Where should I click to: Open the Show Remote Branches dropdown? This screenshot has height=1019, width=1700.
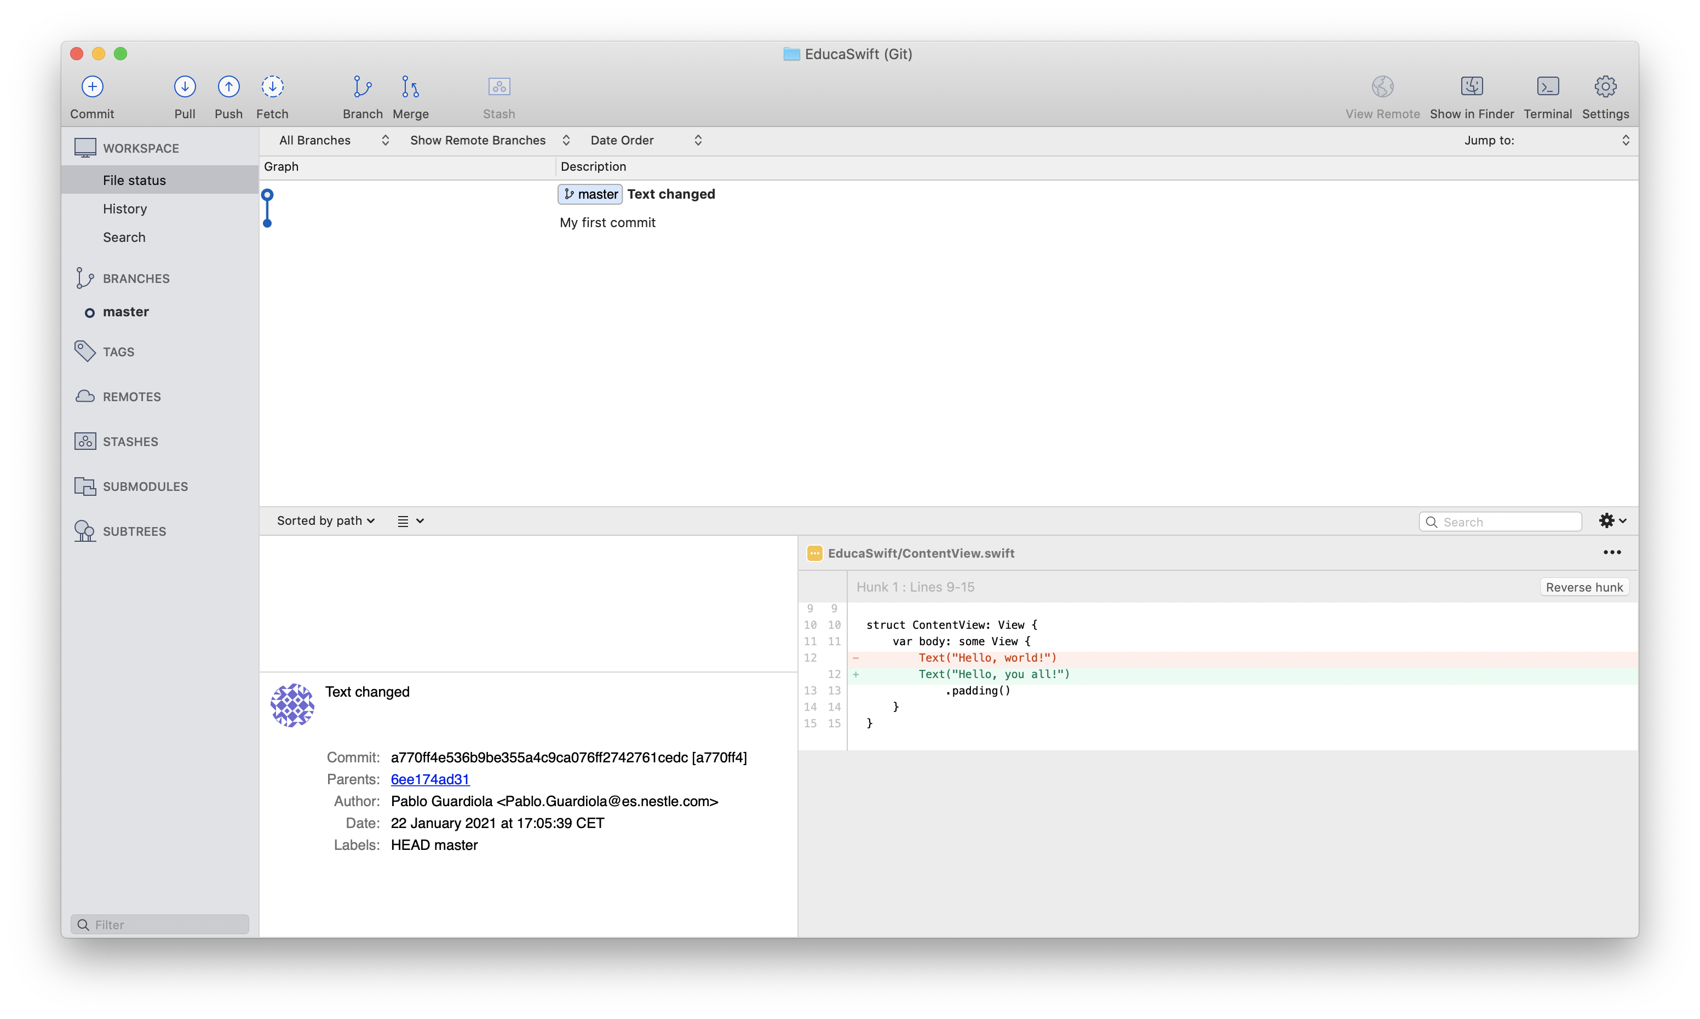tap(490, 140)
